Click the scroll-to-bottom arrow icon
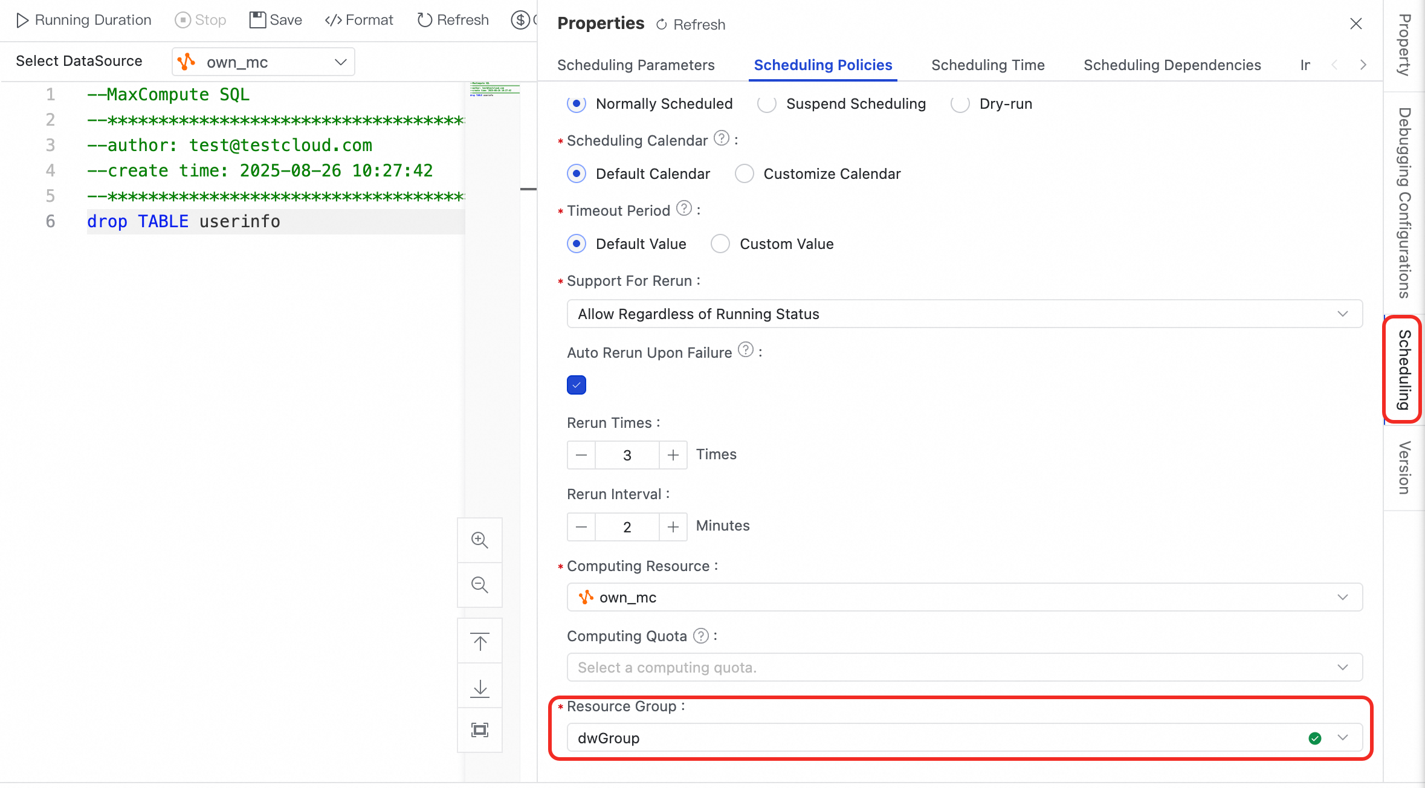Screen dimensions: 1425x788 pos(480,686)
